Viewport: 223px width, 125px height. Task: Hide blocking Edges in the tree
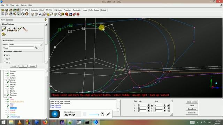tap(8, 86)
